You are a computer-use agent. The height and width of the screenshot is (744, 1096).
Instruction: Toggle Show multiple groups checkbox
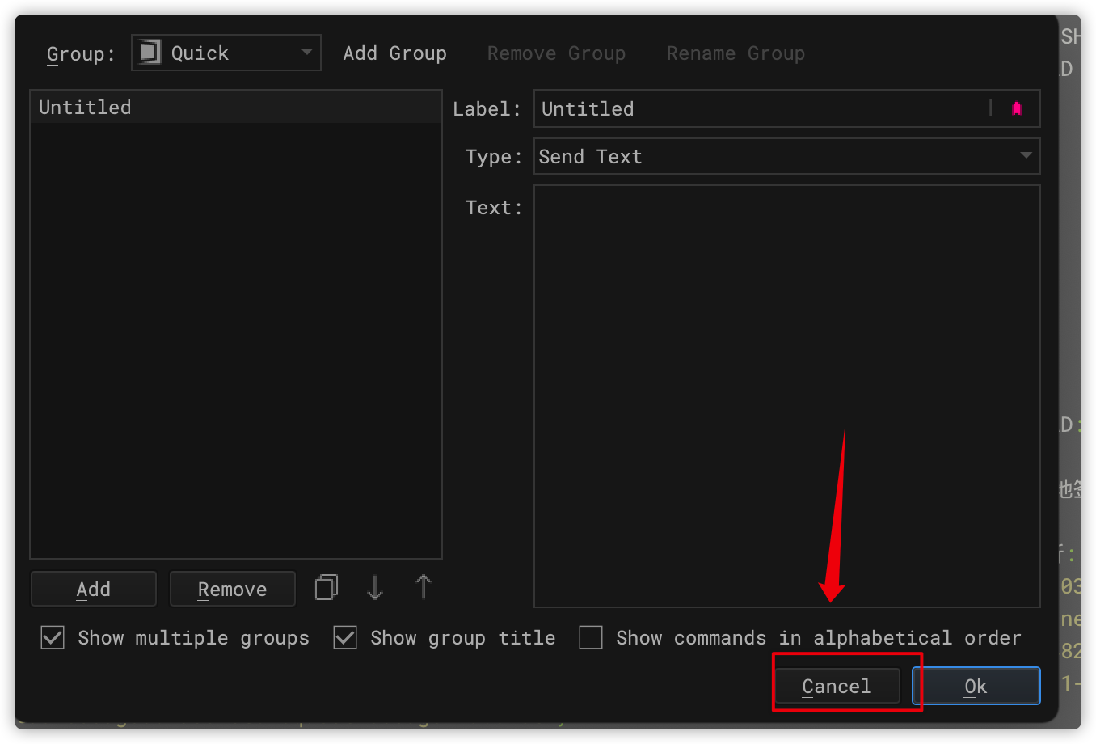click(x=53, y=637)
